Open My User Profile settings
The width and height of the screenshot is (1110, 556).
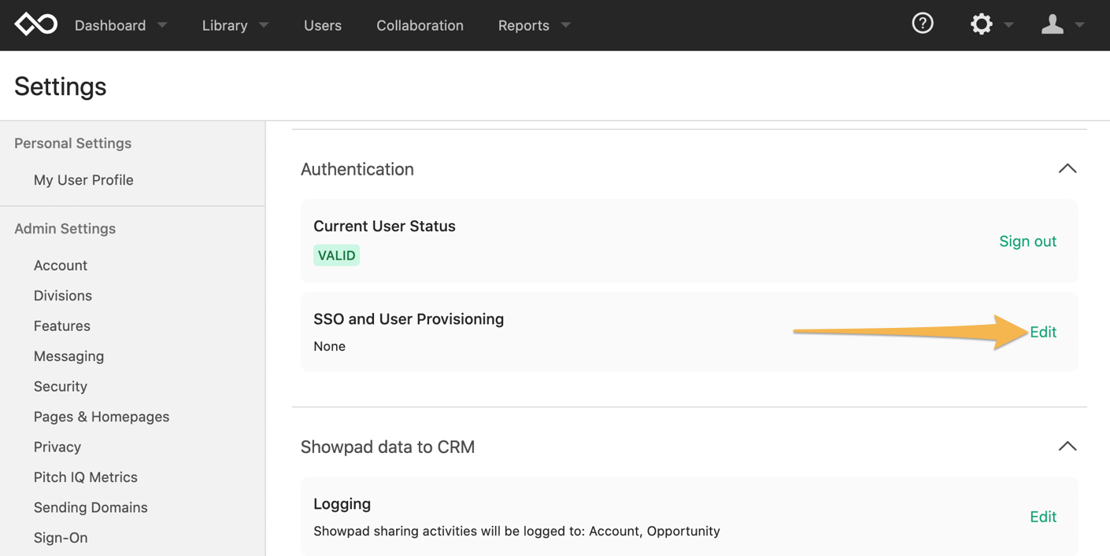tap(83, 180)
